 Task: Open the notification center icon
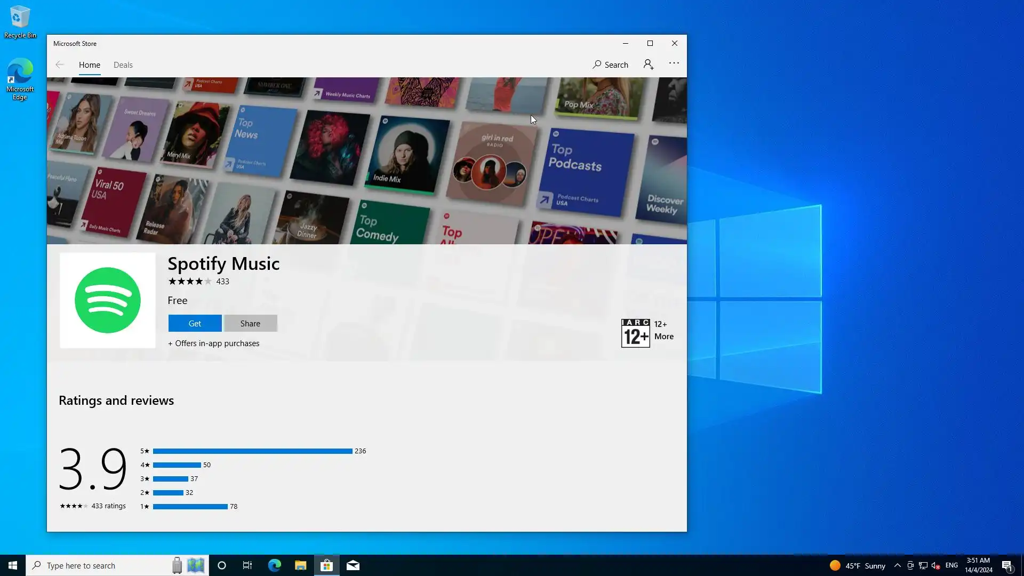(x=1007, y=565)
